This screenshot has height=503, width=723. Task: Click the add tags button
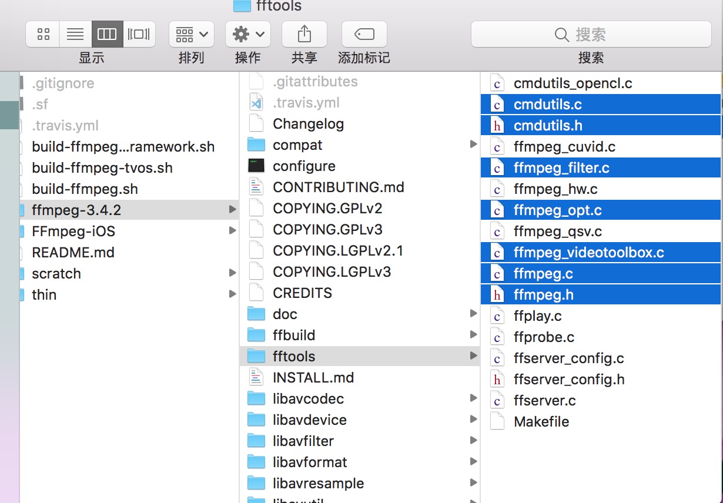click(364, 34)
